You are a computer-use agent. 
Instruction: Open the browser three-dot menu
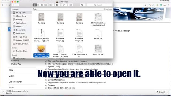coord(169,5)
